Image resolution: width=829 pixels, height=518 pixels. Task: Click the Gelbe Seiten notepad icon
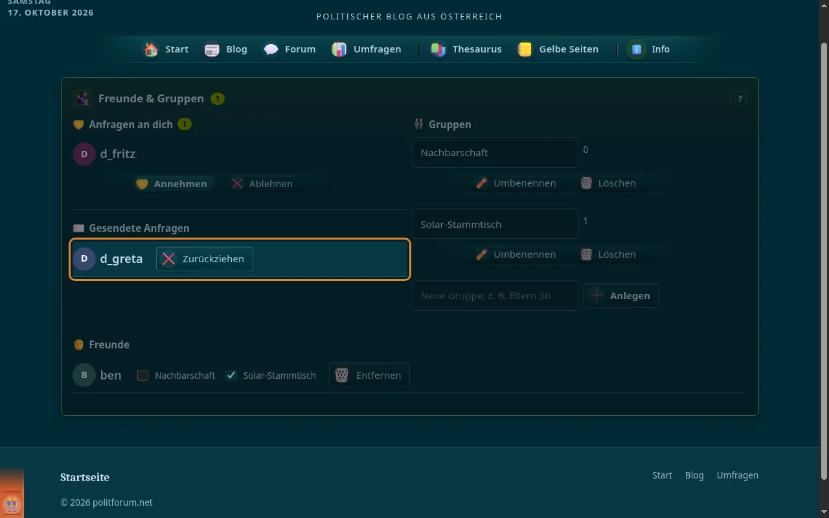coord(525,49)
